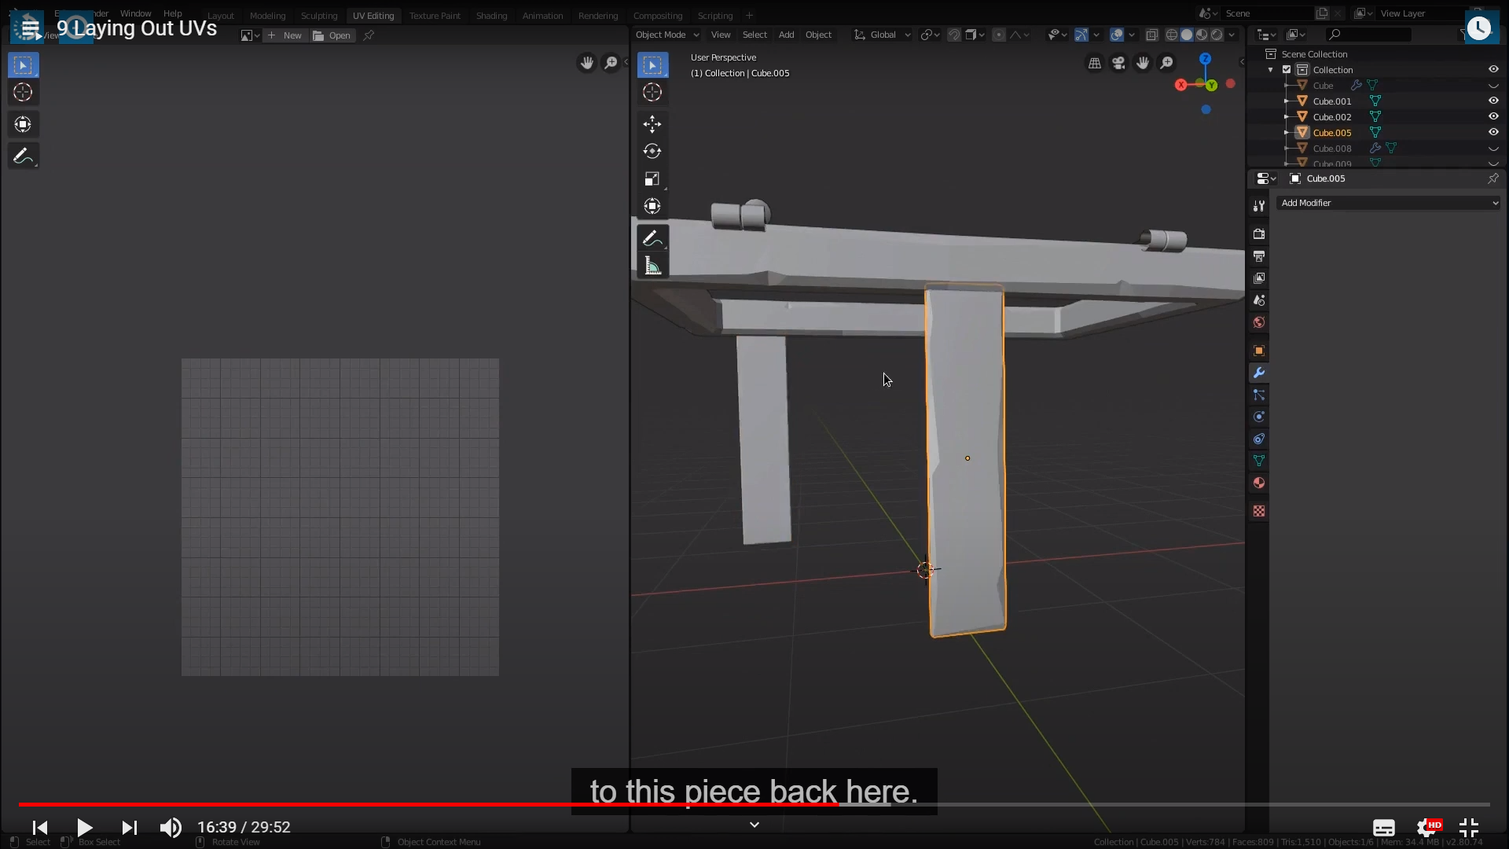Image resolution: width=1509 pixels, height=849 pixels.
Task: Uncheck the Collection checkbox in outliner
Action: pyautogui.click(x=1287, y=70)
